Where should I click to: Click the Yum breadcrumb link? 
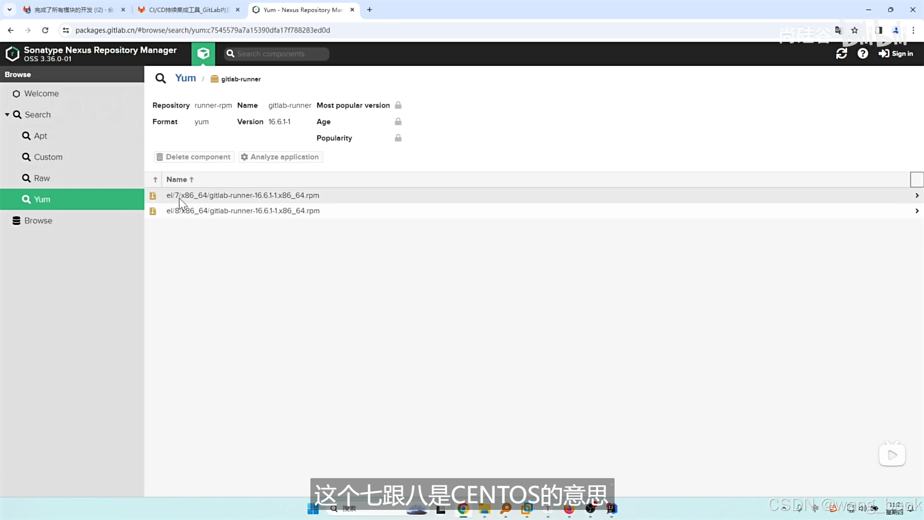(185, 78)
